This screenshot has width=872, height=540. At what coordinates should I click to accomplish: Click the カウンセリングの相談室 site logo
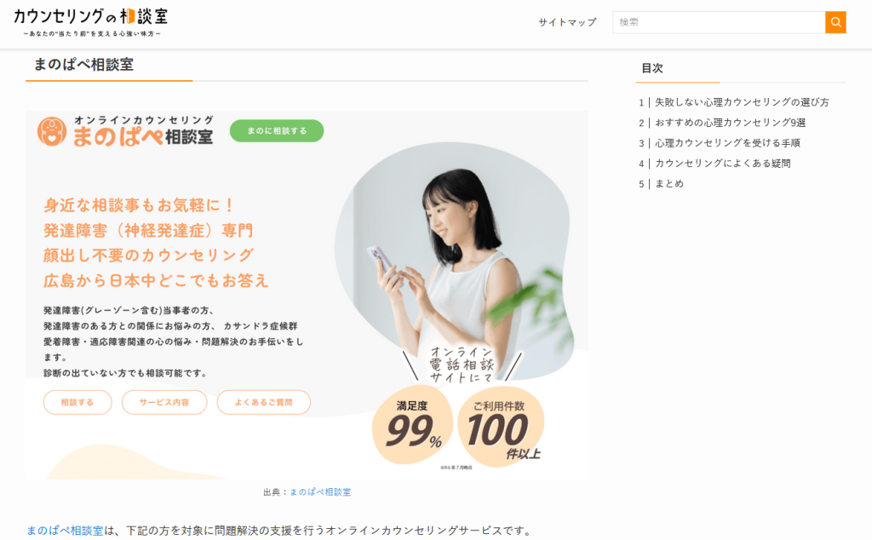click(x=90, y=22)
